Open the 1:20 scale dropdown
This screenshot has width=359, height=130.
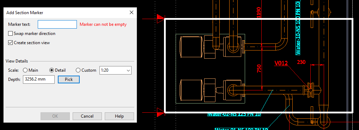(x=115, y=70)
